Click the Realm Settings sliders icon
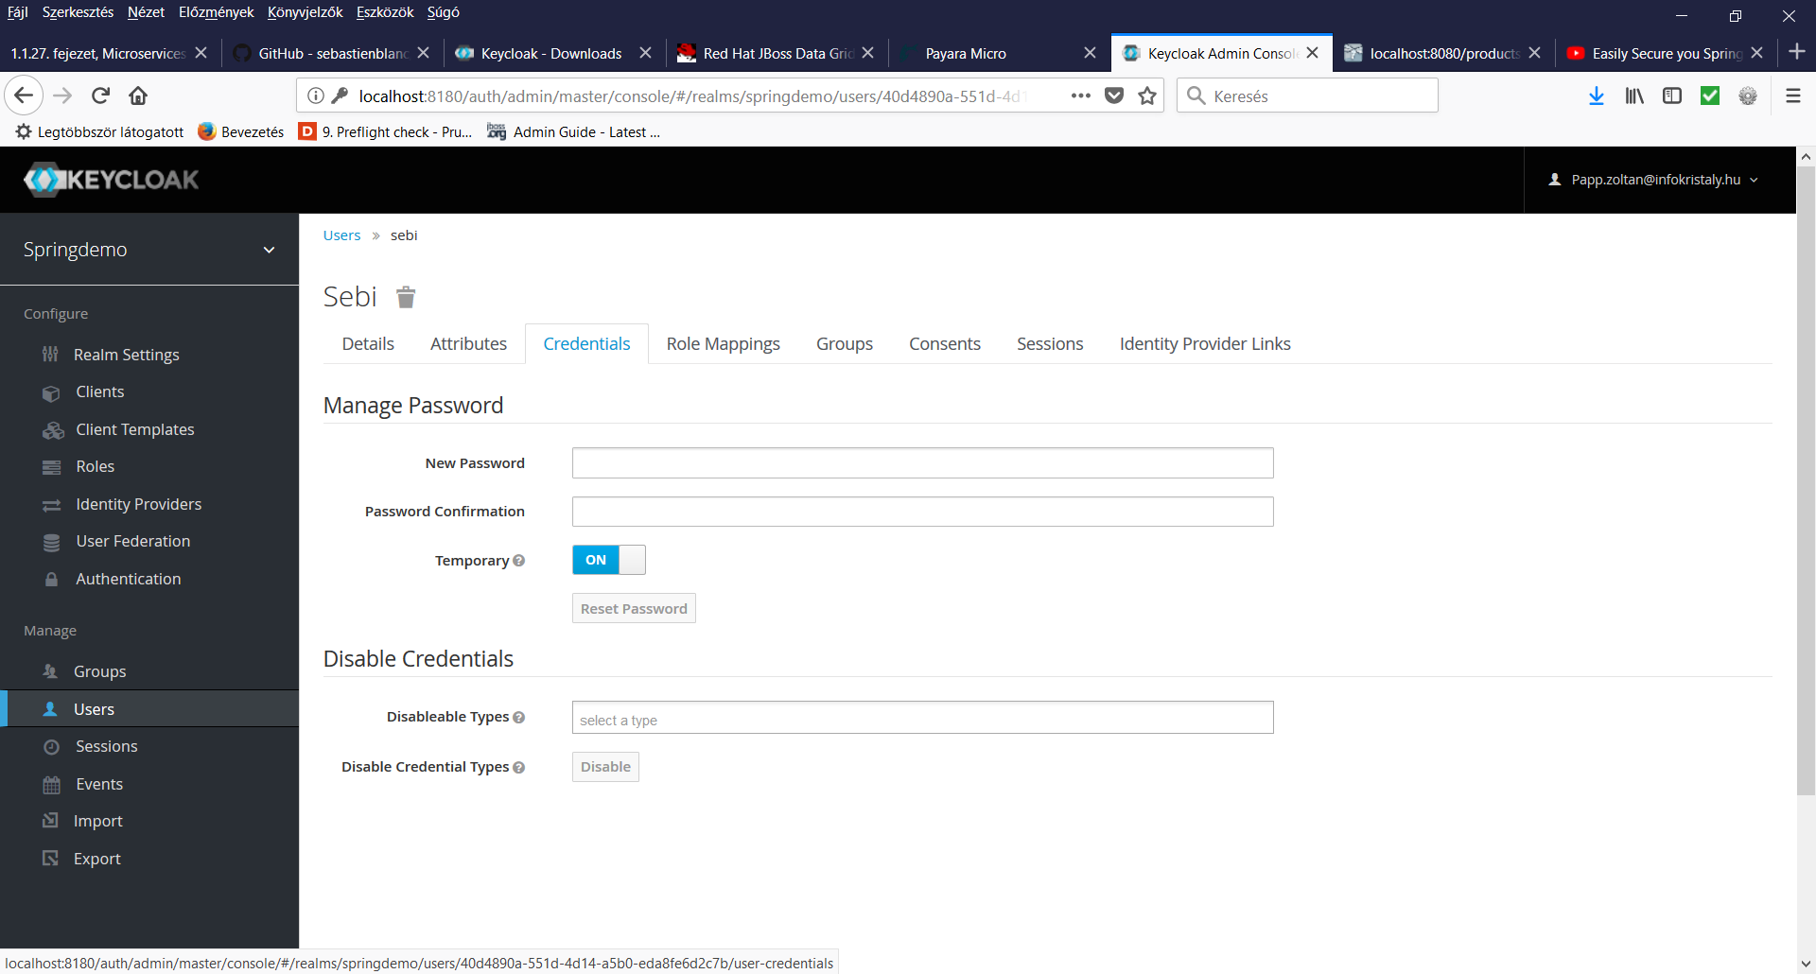The image size is (1816, 974). (50, 355)
